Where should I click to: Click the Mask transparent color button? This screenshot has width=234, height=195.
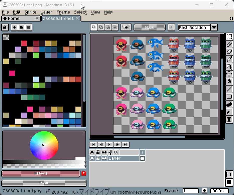tap(149, 27)
